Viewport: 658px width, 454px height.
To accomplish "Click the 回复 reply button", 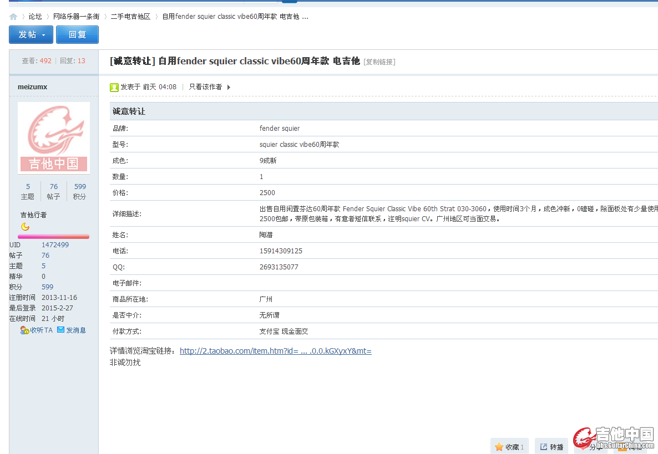I will click(x=77, y=34).
